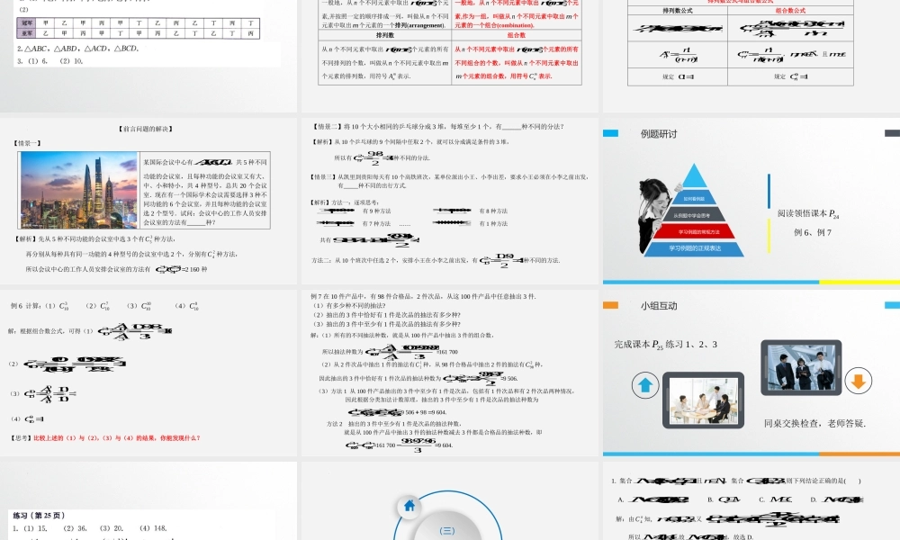900x540 pixels.
Task: Click the top blue tier of the pyramid diagram
Action: coord(693,178)
